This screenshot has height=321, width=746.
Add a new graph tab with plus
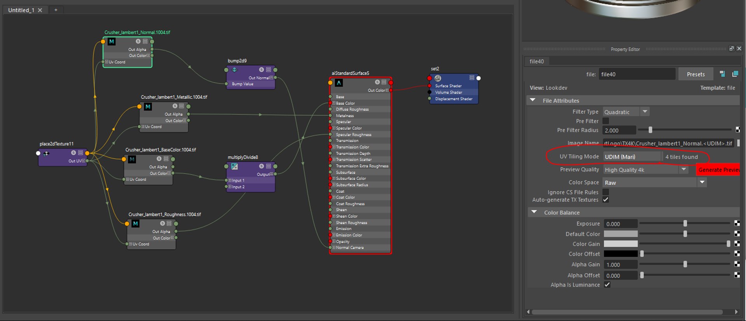point(56,10)
